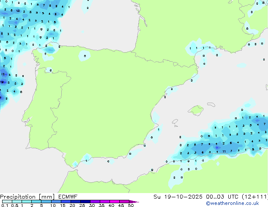
Task: Pick the magenta 40–45 mm legend swatch
Action: pos(115,202)
